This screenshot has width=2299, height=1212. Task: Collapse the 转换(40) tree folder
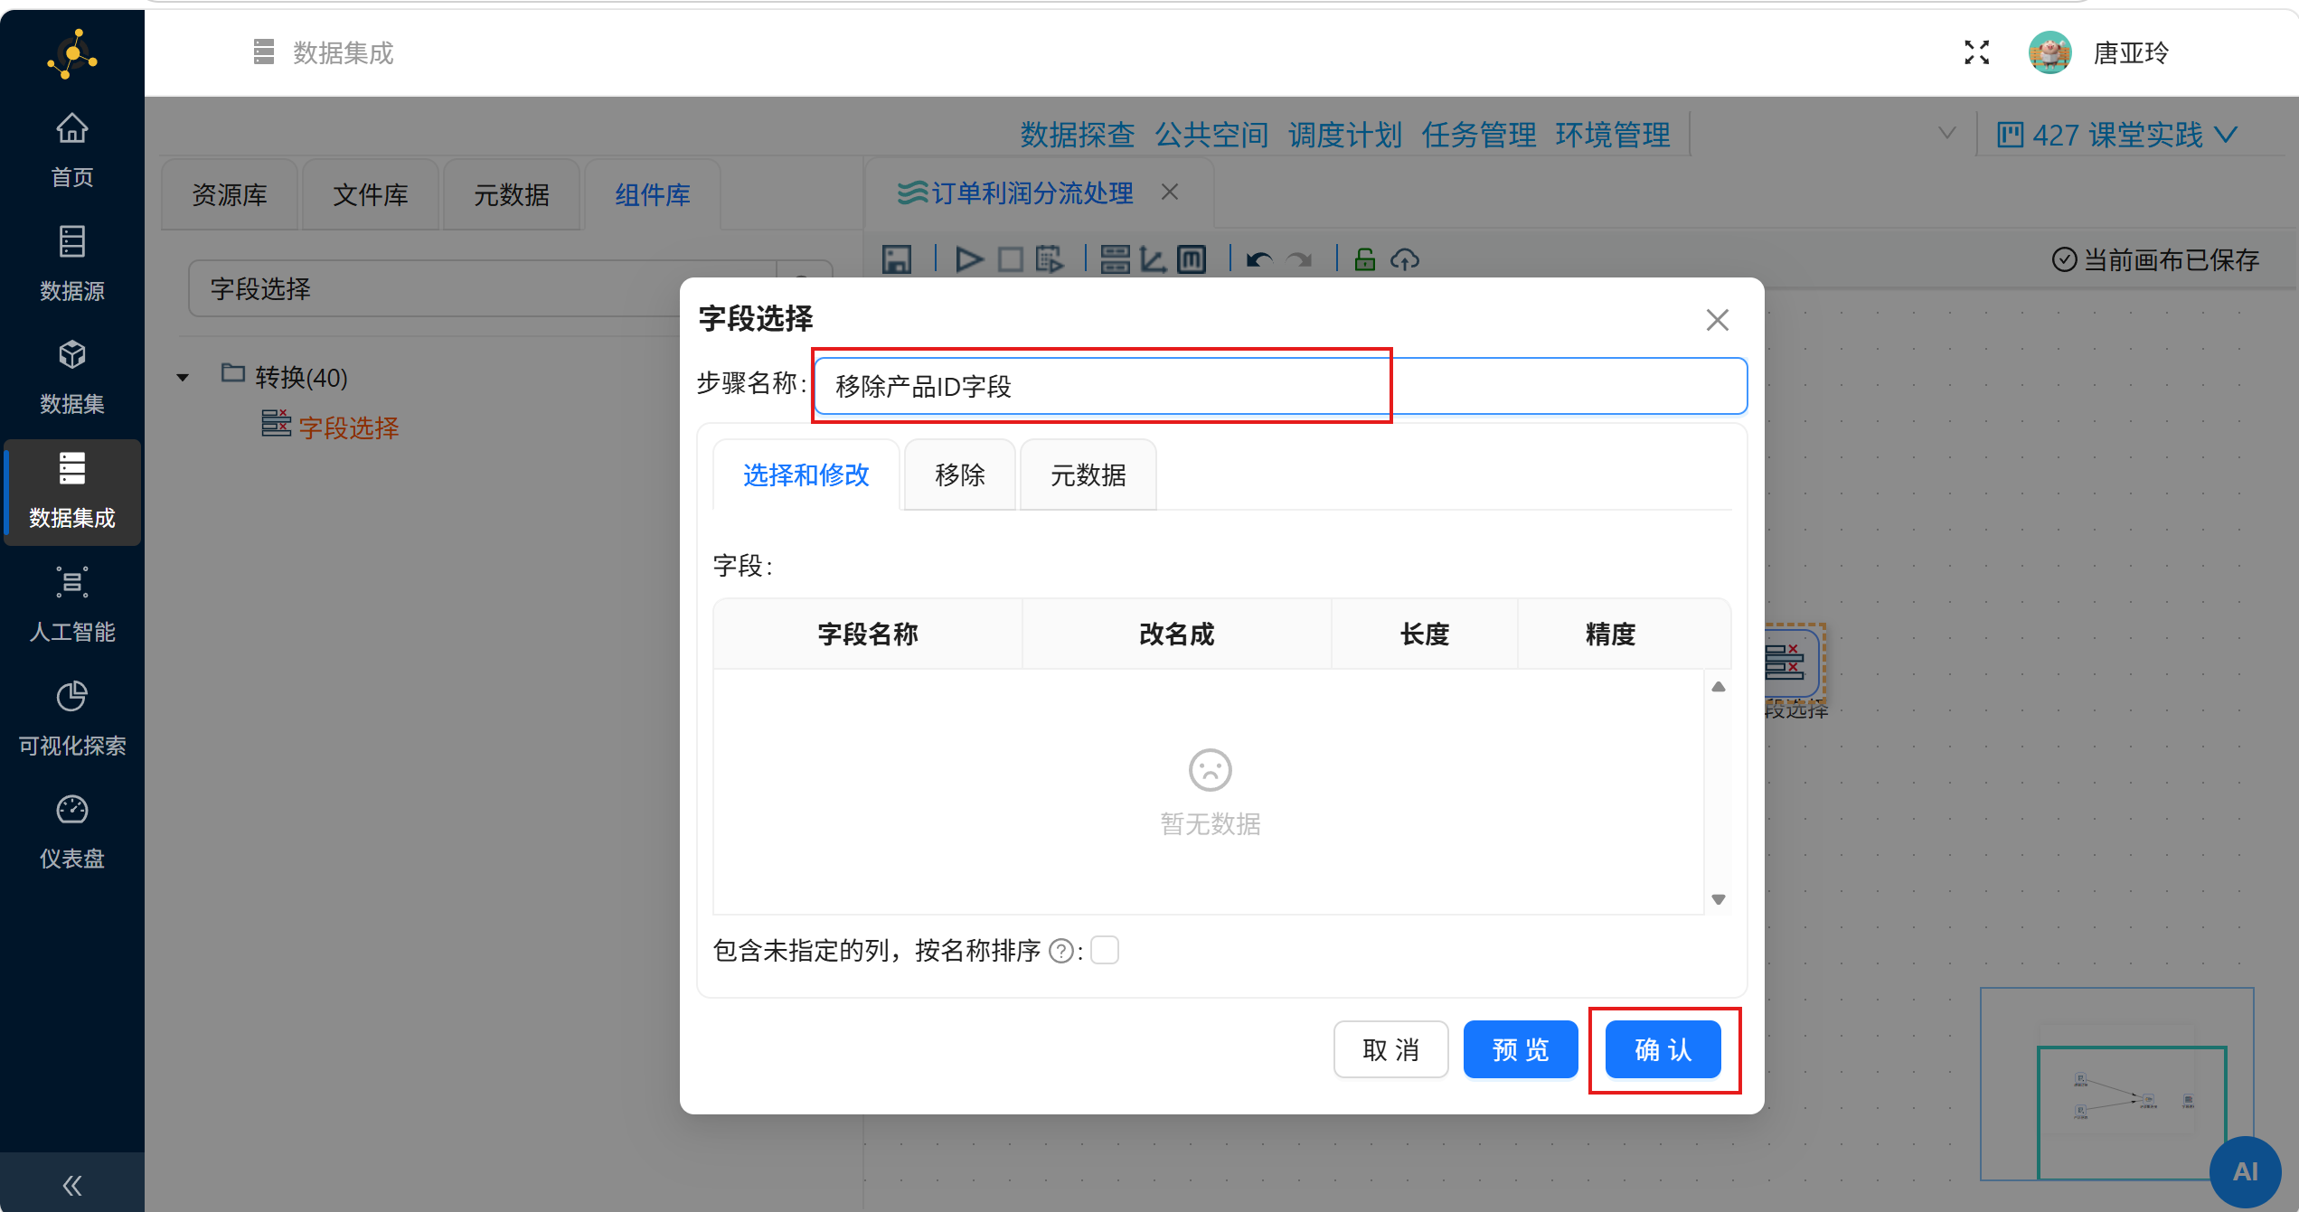pos(183,378)
